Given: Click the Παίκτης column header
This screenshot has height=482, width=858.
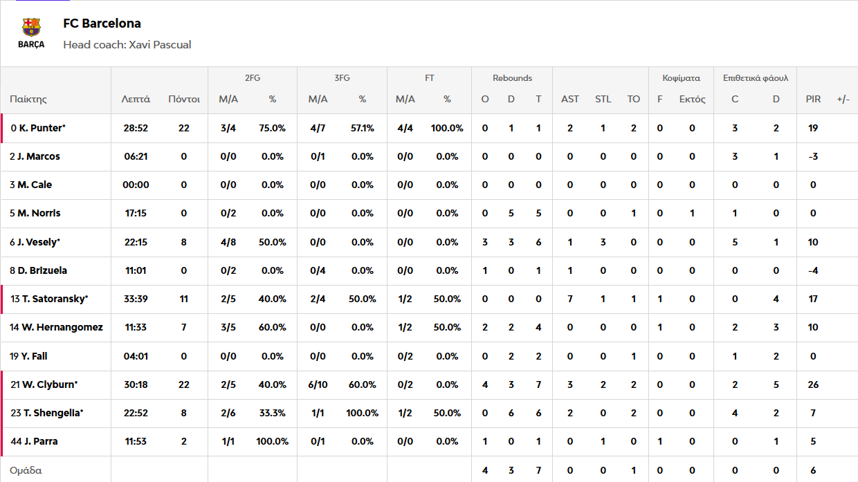Looking at the screenshot, I should point(28,99).
